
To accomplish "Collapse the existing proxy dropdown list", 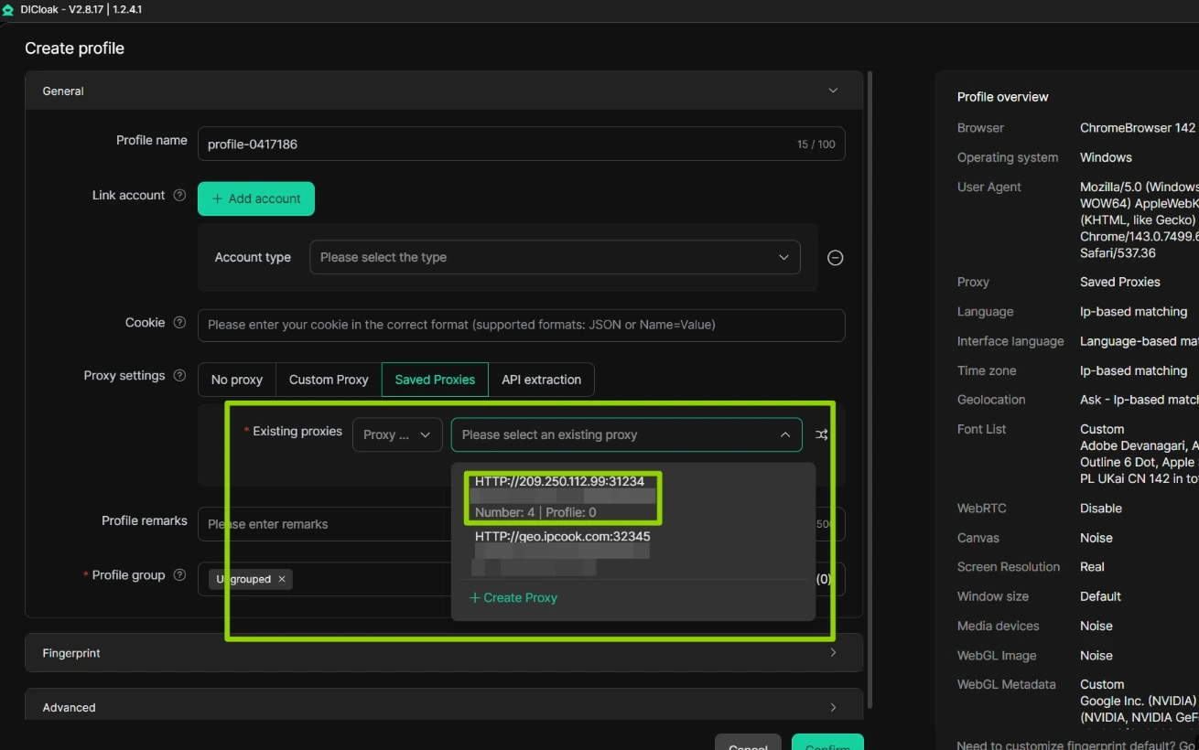I will pos(784,434).
